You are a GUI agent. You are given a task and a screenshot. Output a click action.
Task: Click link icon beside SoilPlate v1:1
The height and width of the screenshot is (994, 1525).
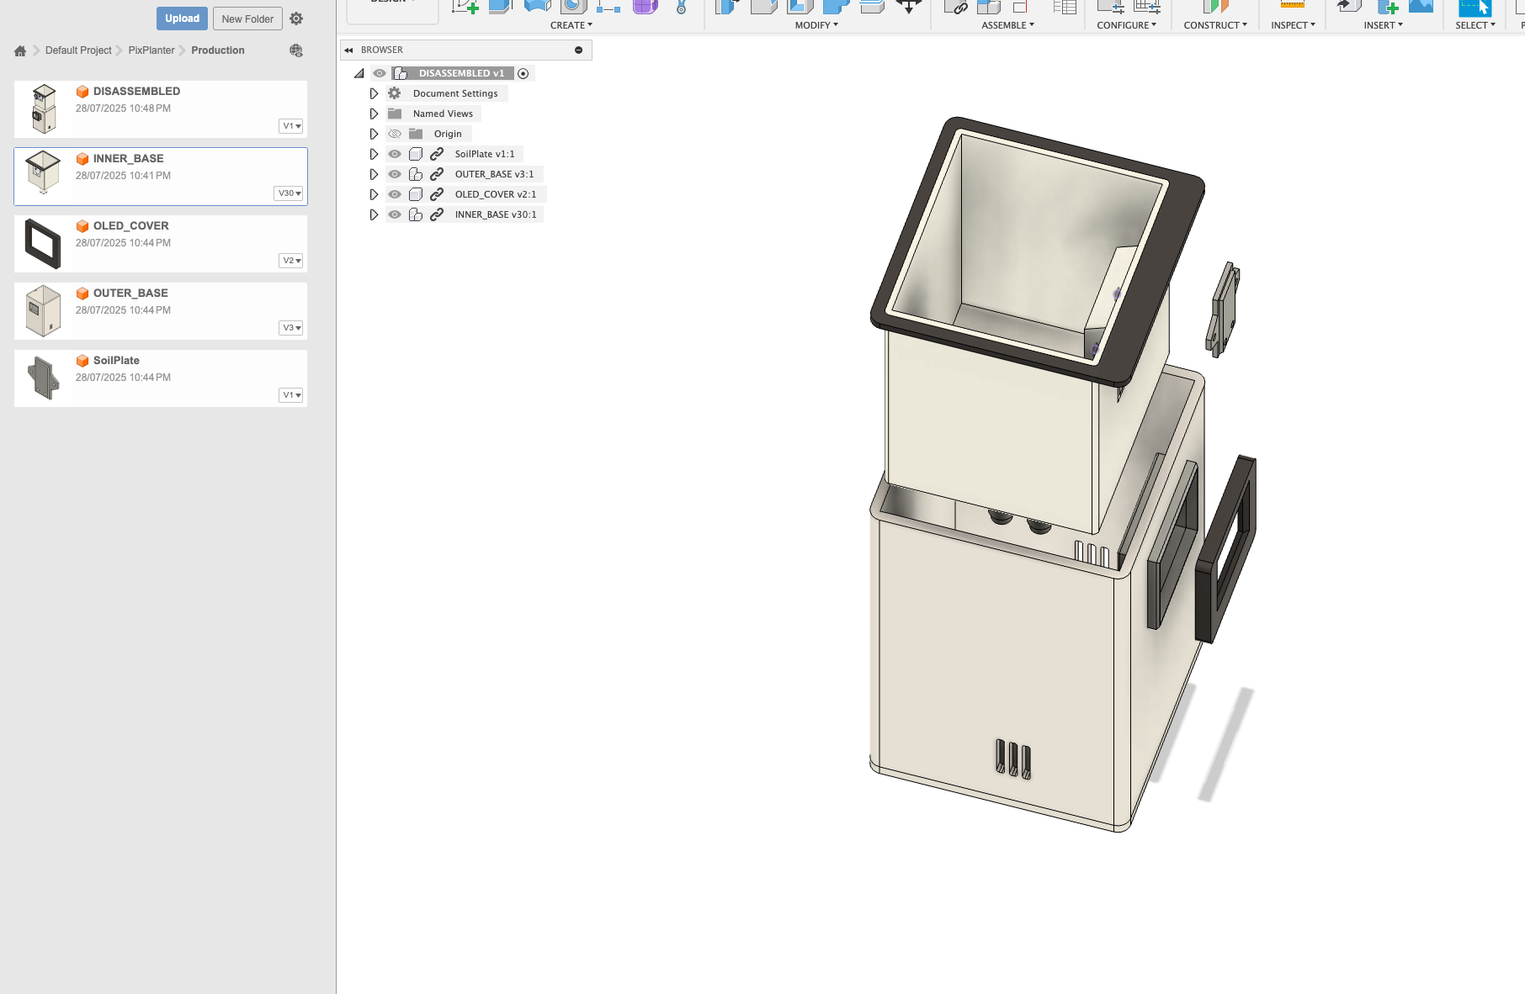(x=437, y=154)
